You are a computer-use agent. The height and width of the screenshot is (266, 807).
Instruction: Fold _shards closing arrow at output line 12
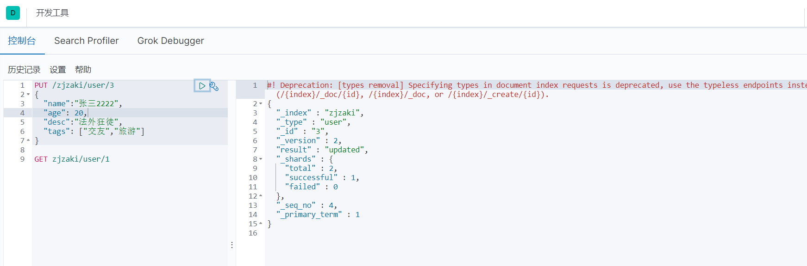click(x=261, y=196)
